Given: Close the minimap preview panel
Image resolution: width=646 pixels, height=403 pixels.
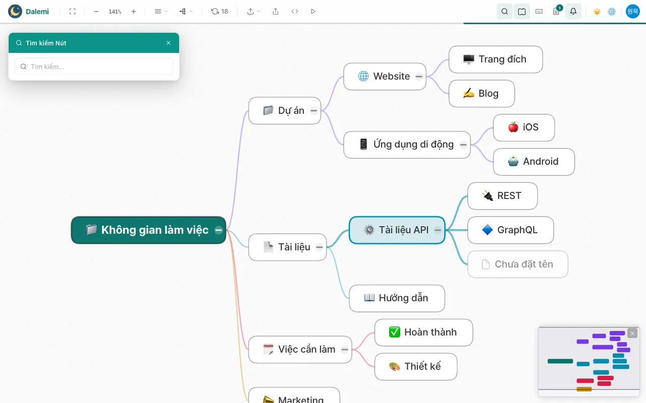Looking at the screenshot, I should 632,333.
